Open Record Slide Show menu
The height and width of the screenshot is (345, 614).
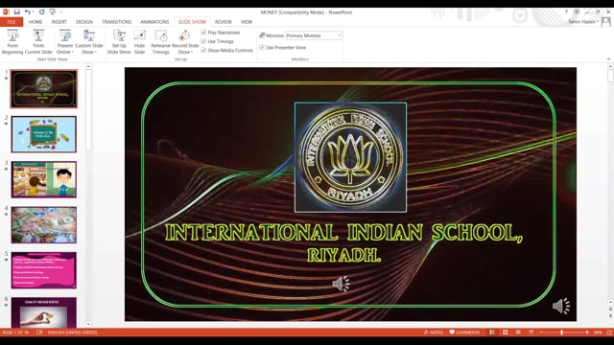(185, 42)
